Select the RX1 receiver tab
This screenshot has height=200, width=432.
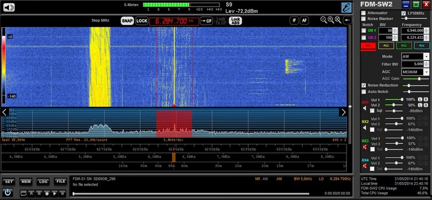368,46
